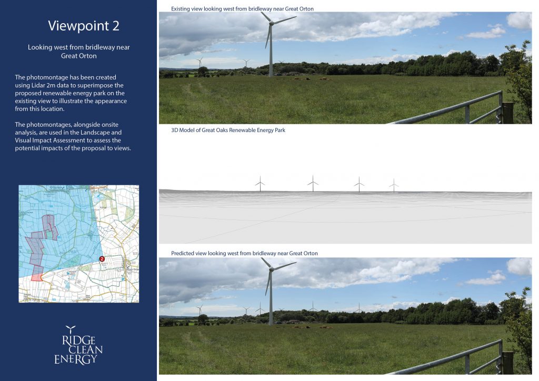Click the caption "3D Model of Great Oaks Renewable Energy Park"
This screenshot has height=381, width=539.
point(228,130)
